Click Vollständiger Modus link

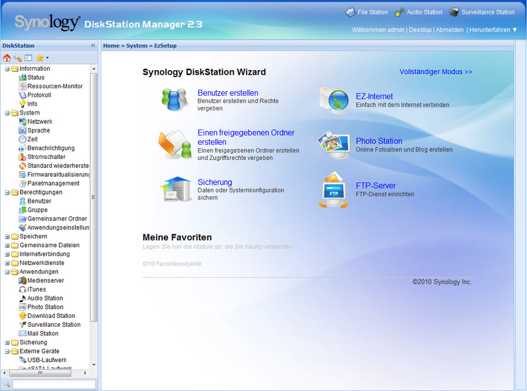click(436, 72)
